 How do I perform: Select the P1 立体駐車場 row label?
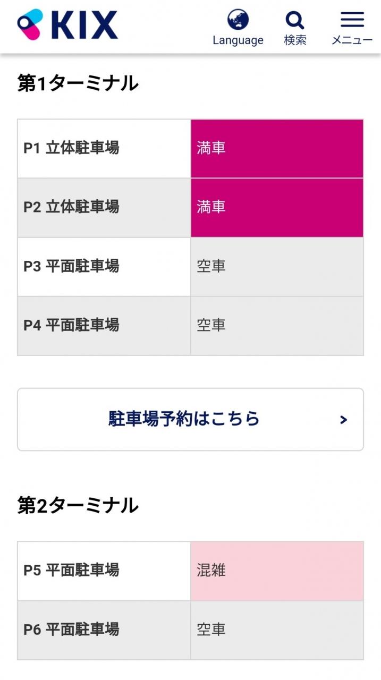(x=71, y=148)
